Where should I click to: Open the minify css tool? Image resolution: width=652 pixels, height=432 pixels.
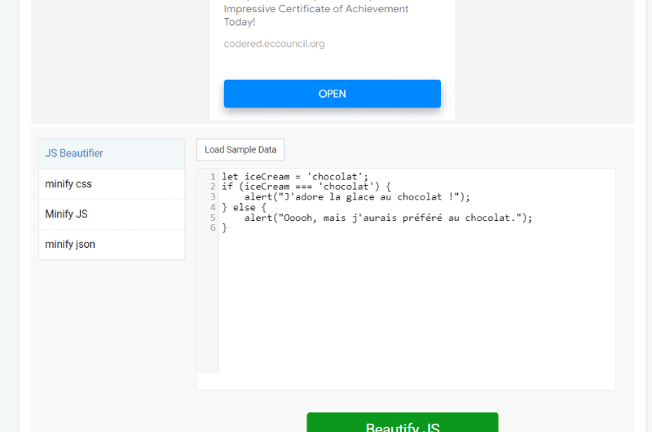point(112,183)
